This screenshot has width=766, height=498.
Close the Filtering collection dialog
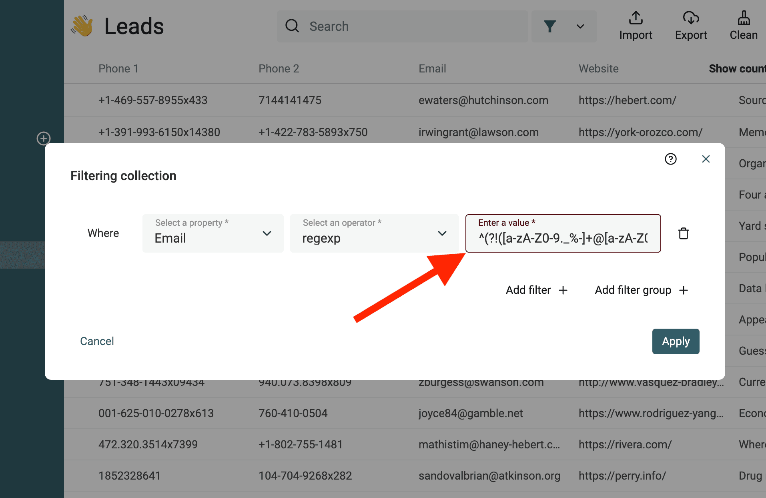(706, 159)
